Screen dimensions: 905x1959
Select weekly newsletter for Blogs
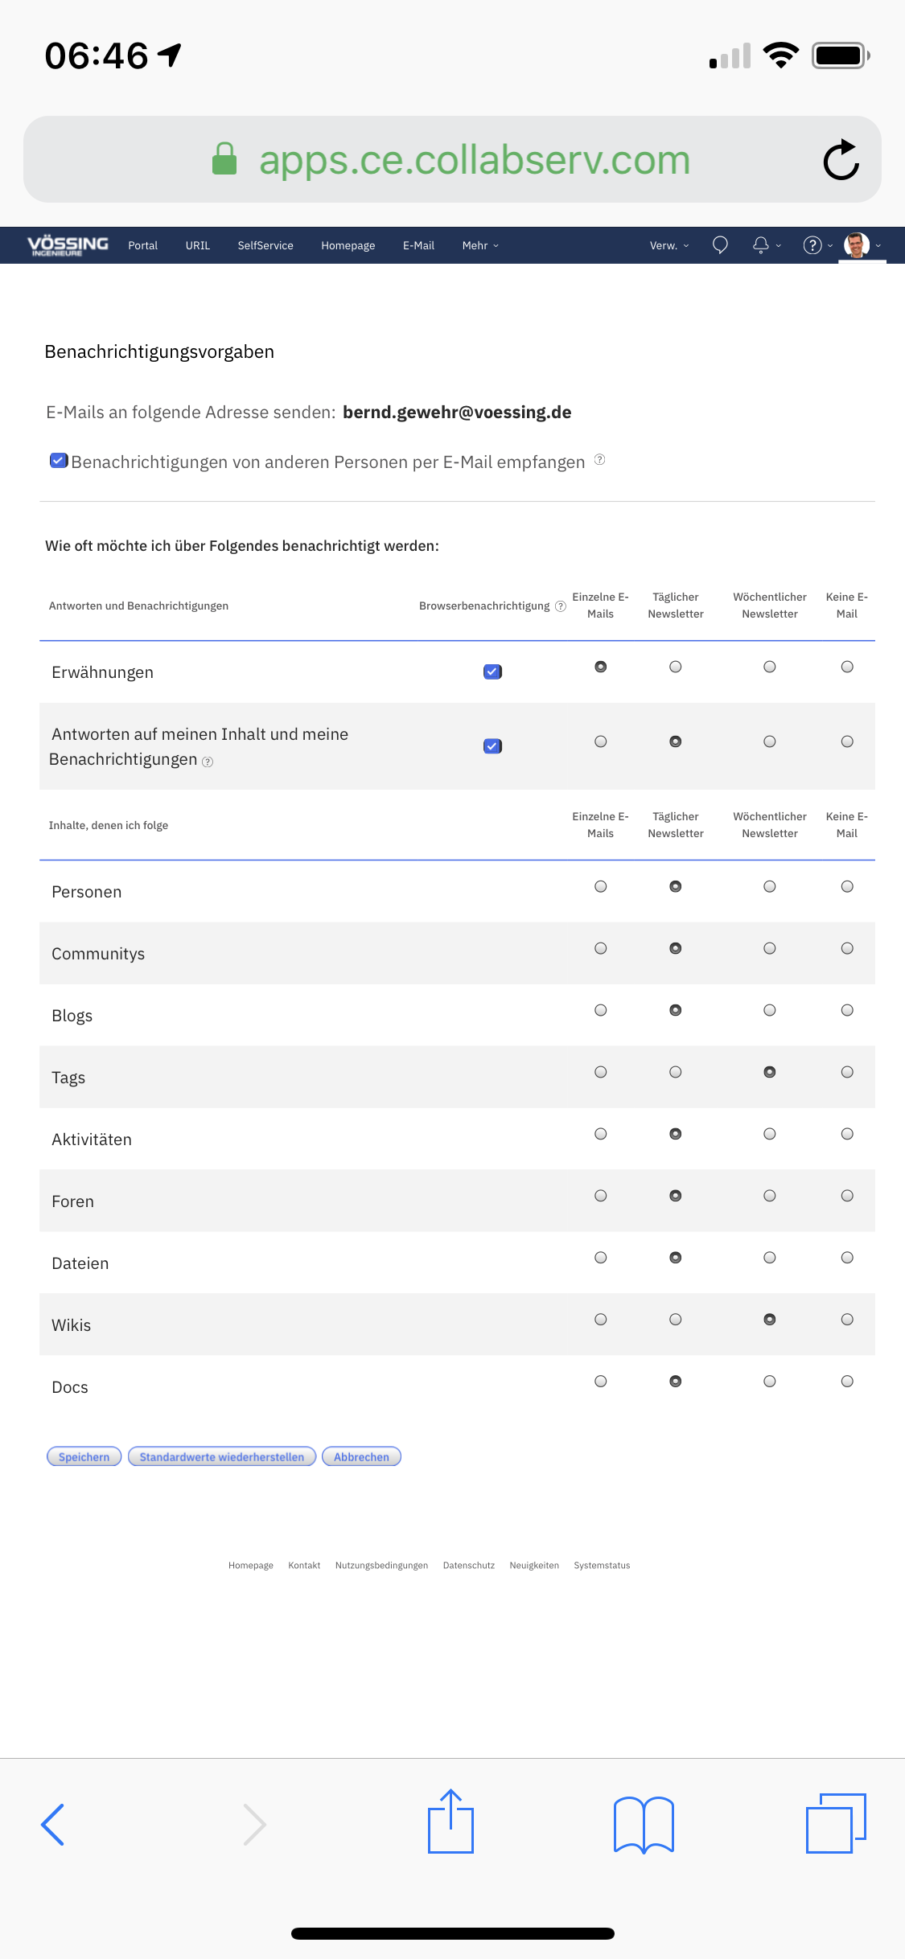[770, 1010]
